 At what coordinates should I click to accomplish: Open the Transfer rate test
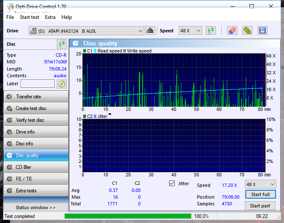(36, 97)
